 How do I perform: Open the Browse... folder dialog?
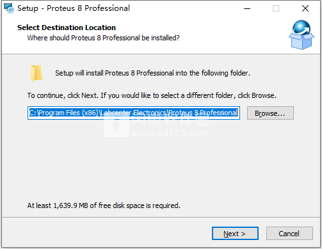pyautogui.click(x=270, y=113)
